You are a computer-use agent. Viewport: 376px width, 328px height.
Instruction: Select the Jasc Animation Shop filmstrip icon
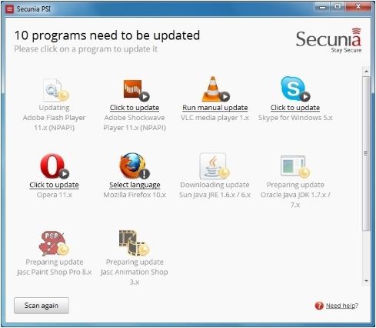pos(134,243)
